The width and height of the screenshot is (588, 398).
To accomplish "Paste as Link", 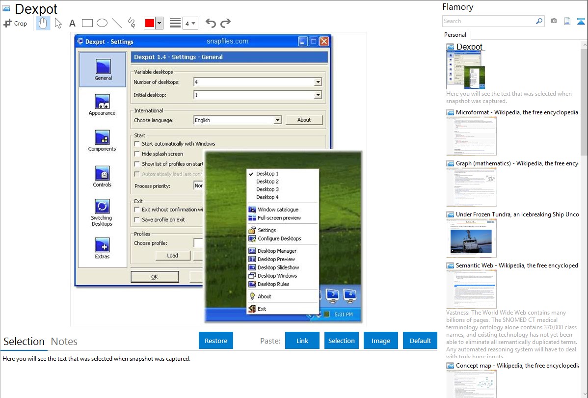I will (302, 341).
